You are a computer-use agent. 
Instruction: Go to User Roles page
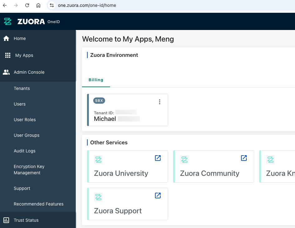25,120
